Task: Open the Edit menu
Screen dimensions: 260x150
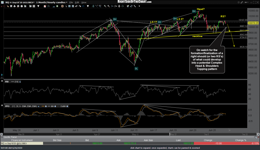Action: [x=77, y=2]
